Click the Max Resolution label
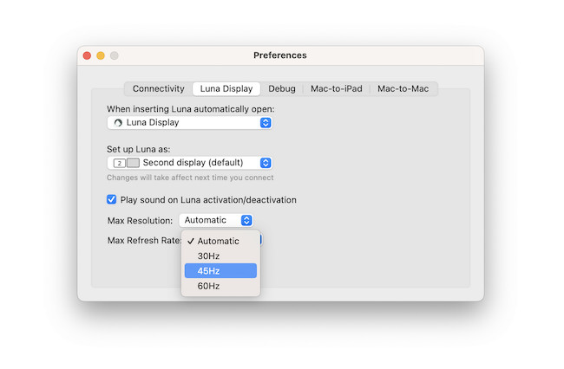Screen dimensions: 564x369 coord(140,220)
